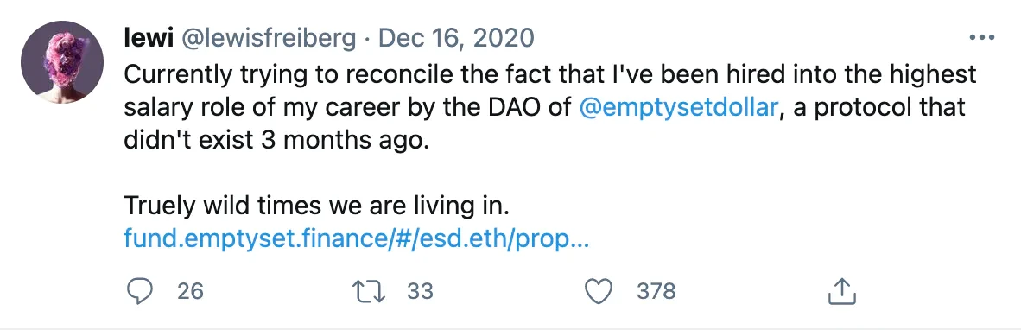Click the like count 378

(x=656, y=291)
